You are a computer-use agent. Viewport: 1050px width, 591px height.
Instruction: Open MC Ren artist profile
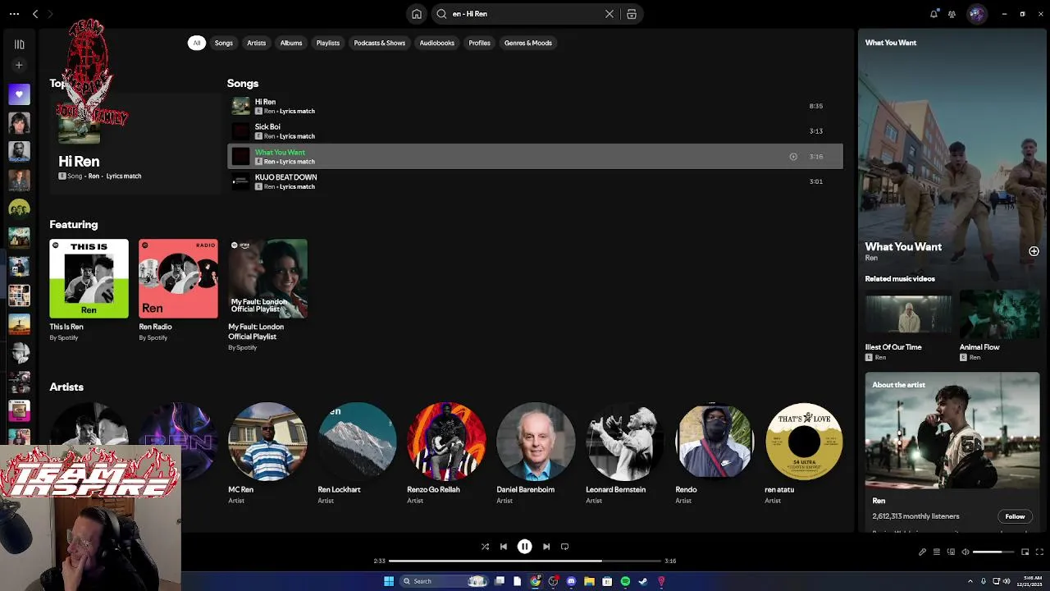(267, 441)
